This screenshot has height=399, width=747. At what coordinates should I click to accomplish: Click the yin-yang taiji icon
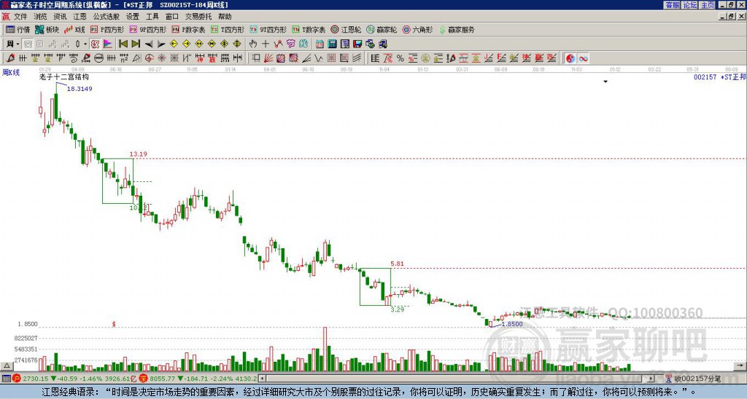(570, 58)
